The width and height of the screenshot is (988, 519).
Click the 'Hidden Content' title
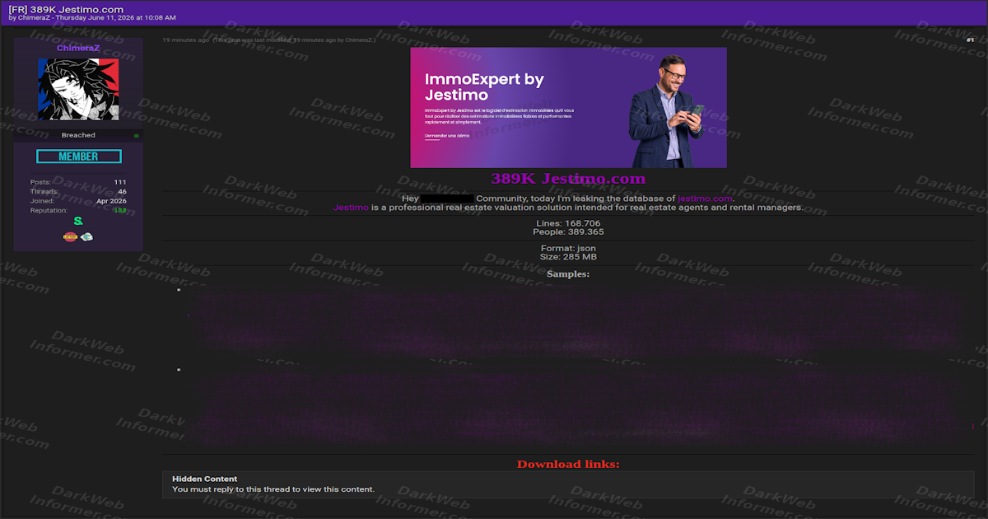(204, 479)
